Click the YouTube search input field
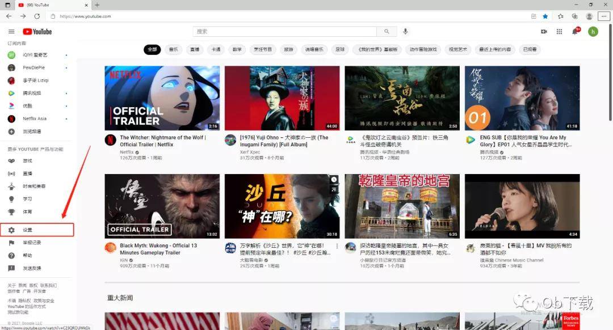The height and width of the screenshot is (330, 613). click(x=284, y=32)
